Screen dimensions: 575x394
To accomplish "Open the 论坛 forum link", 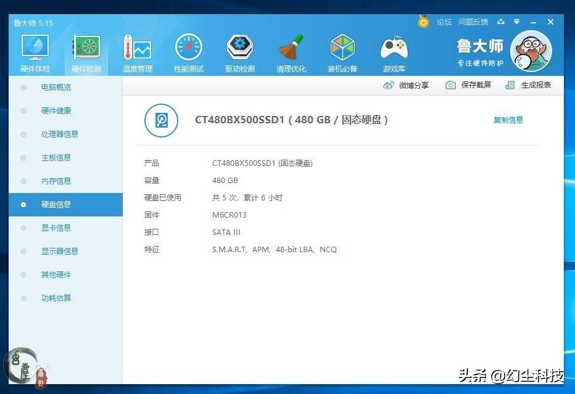I will pos(444,22).
